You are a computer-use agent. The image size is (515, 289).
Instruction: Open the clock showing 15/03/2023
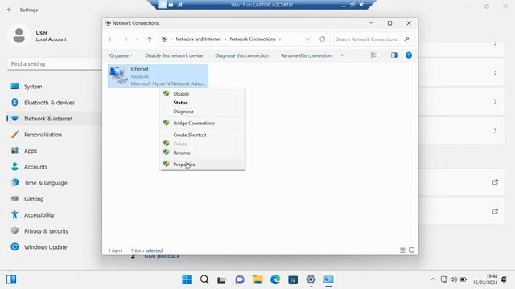click(485, 279)
